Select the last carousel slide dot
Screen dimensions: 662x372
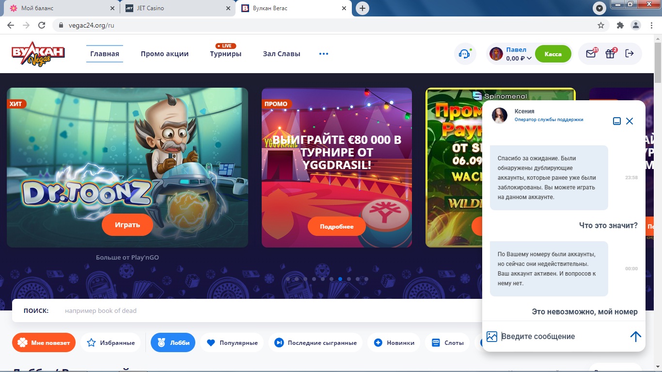pos(366,279)
